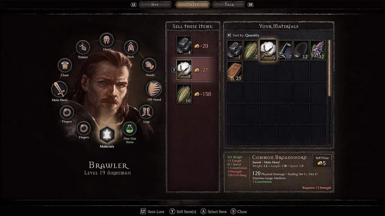Image resolution: width=385 pixels, height=216 pixels.
Task: Select the purple flower material with 12
Action: [318, 50]
